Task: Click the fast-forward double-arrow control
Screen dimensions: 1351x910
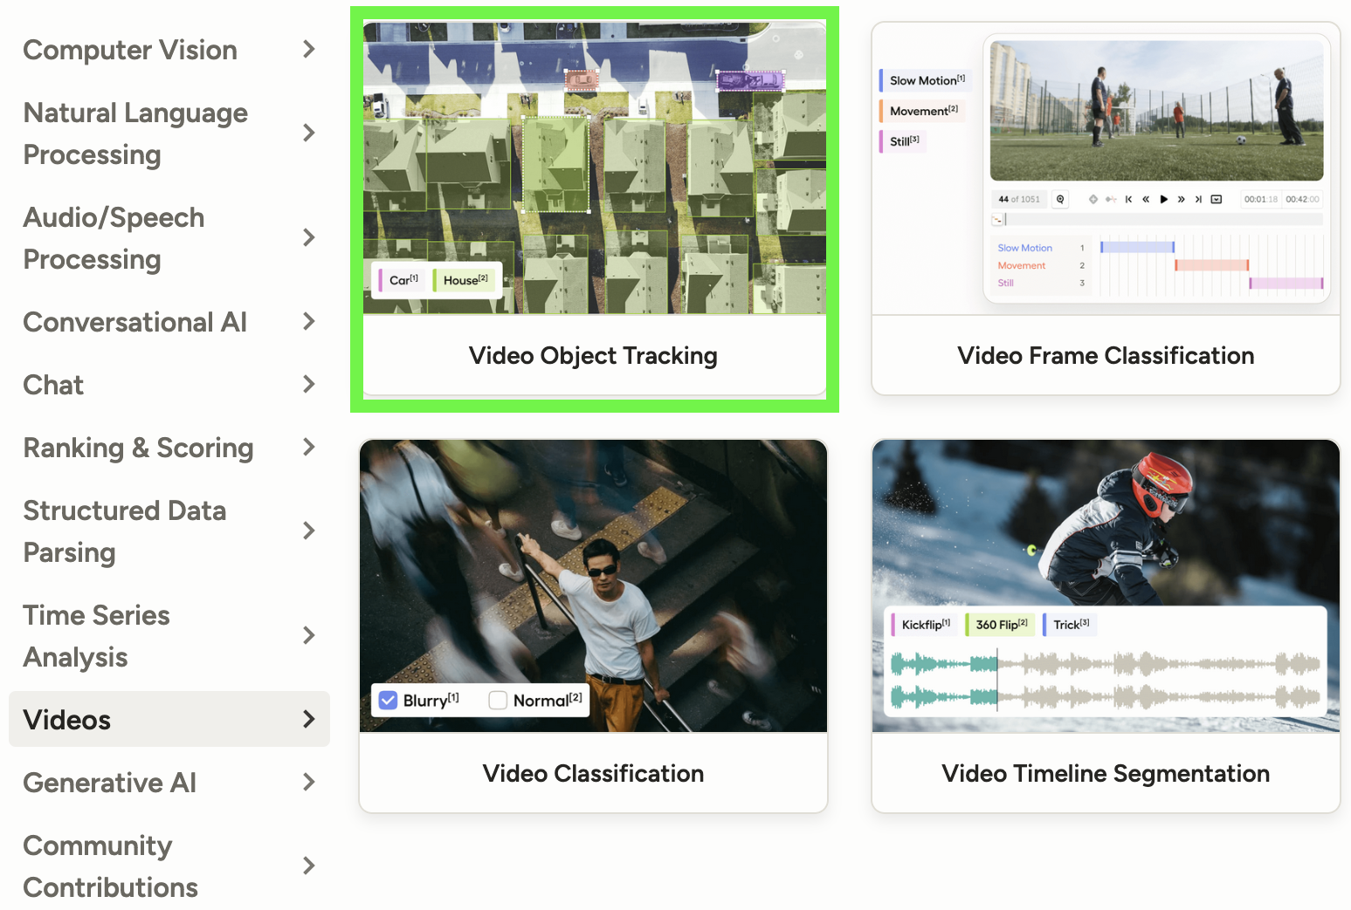Action: point(1182,199)
